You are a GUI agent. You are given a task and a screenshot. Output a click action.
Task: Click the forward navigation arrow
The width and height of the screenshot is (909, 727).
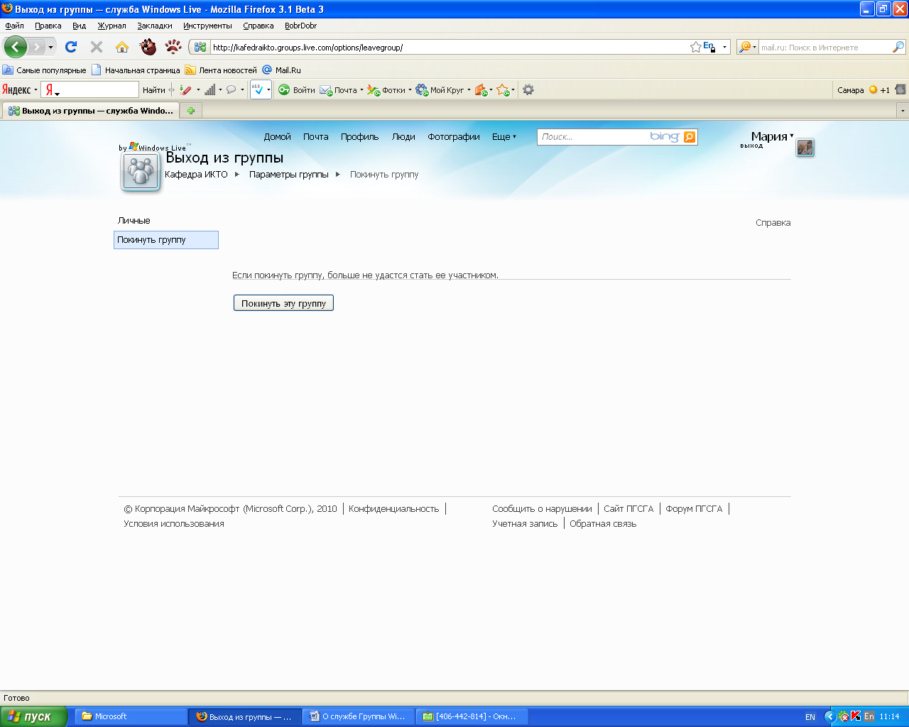tap(36, 47)
